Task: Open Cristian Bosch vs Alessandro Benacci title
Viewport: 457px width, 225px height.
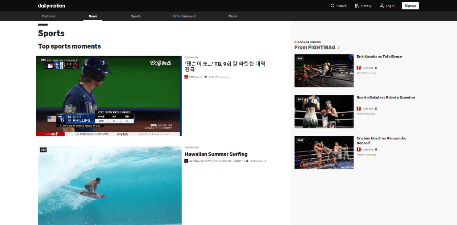Action: point(382,141)
